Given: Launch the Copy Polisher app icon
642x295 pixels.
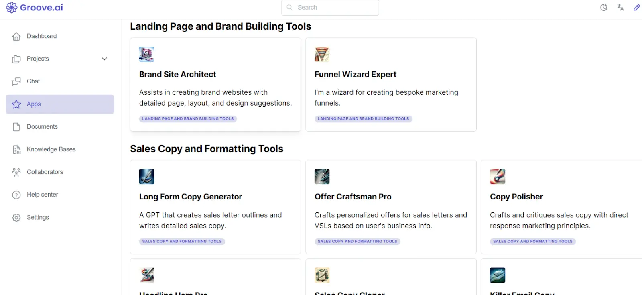Looking at the screenshot, I should [498, 177].
